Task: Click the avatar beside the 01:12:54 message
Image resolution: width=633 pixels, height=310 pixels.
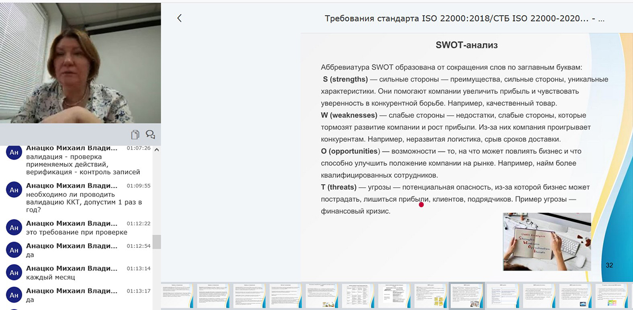Action: [14, 249]
